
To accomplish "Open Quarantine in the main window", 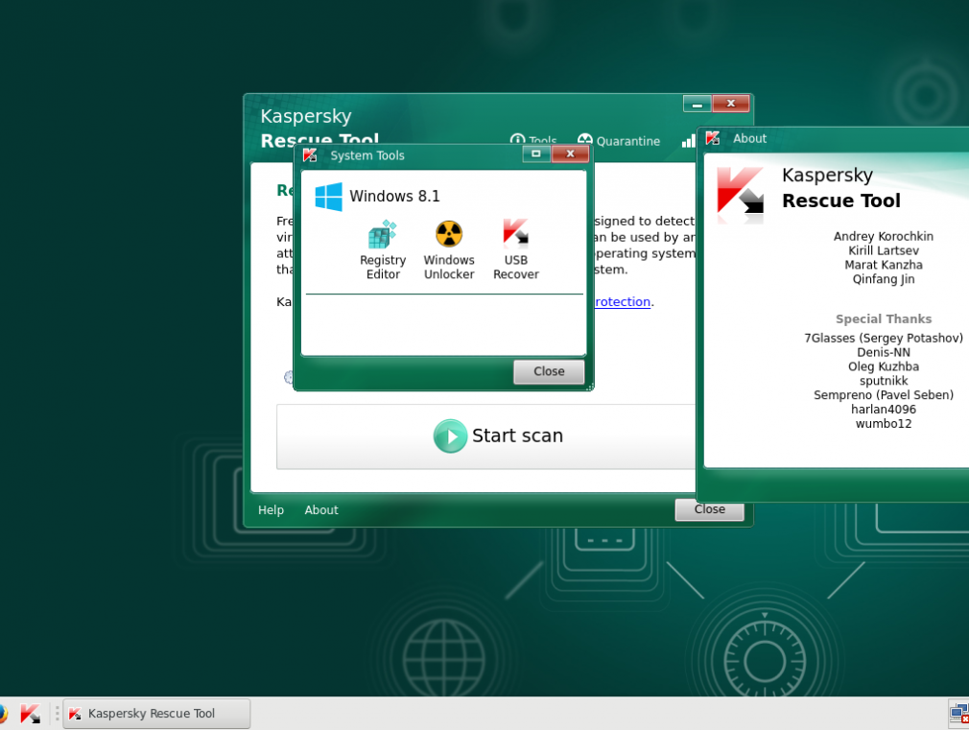I will click(619, 141).
